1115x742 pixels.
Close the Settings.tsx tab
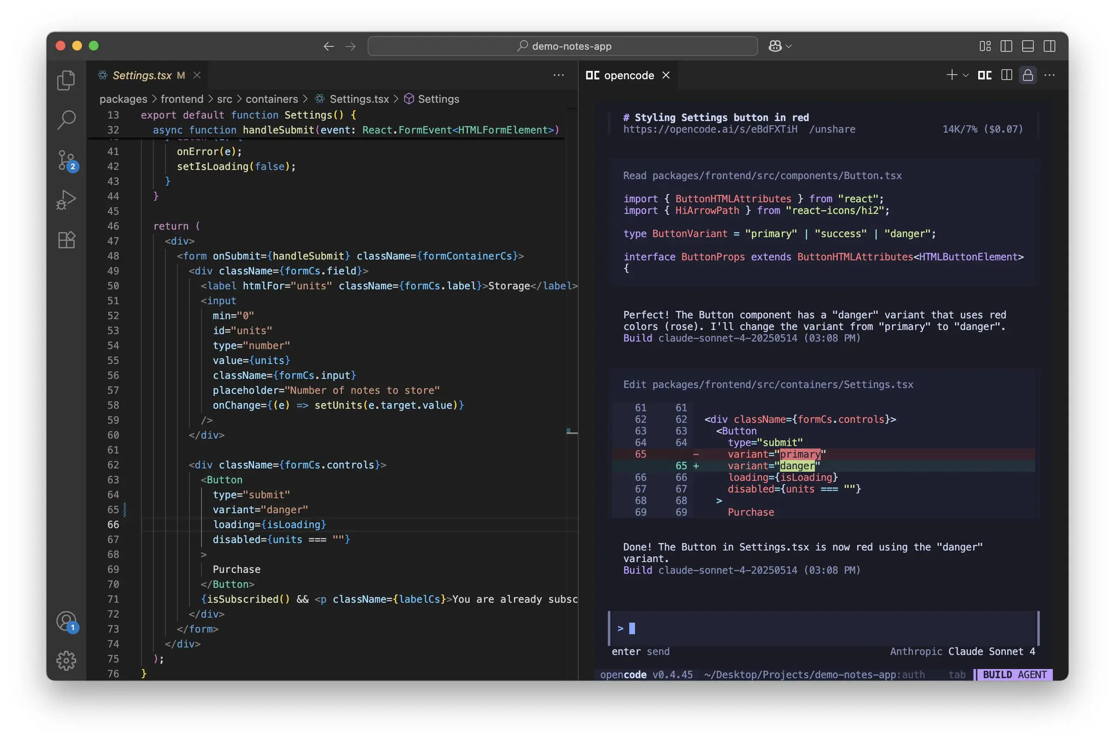pyautogui.click(x=197, y=75)
